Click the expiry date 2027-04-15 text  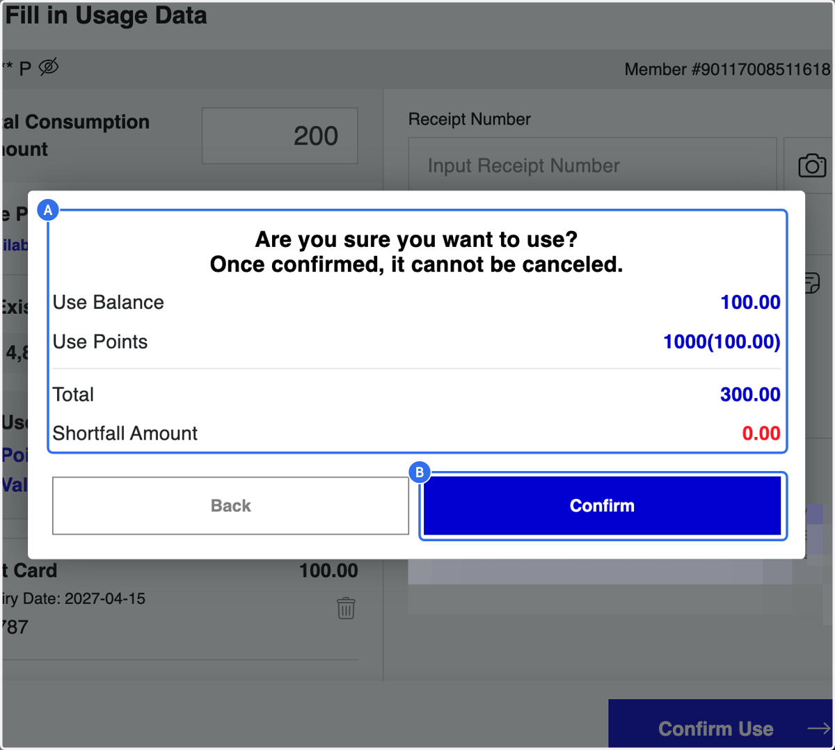[73, 598]
